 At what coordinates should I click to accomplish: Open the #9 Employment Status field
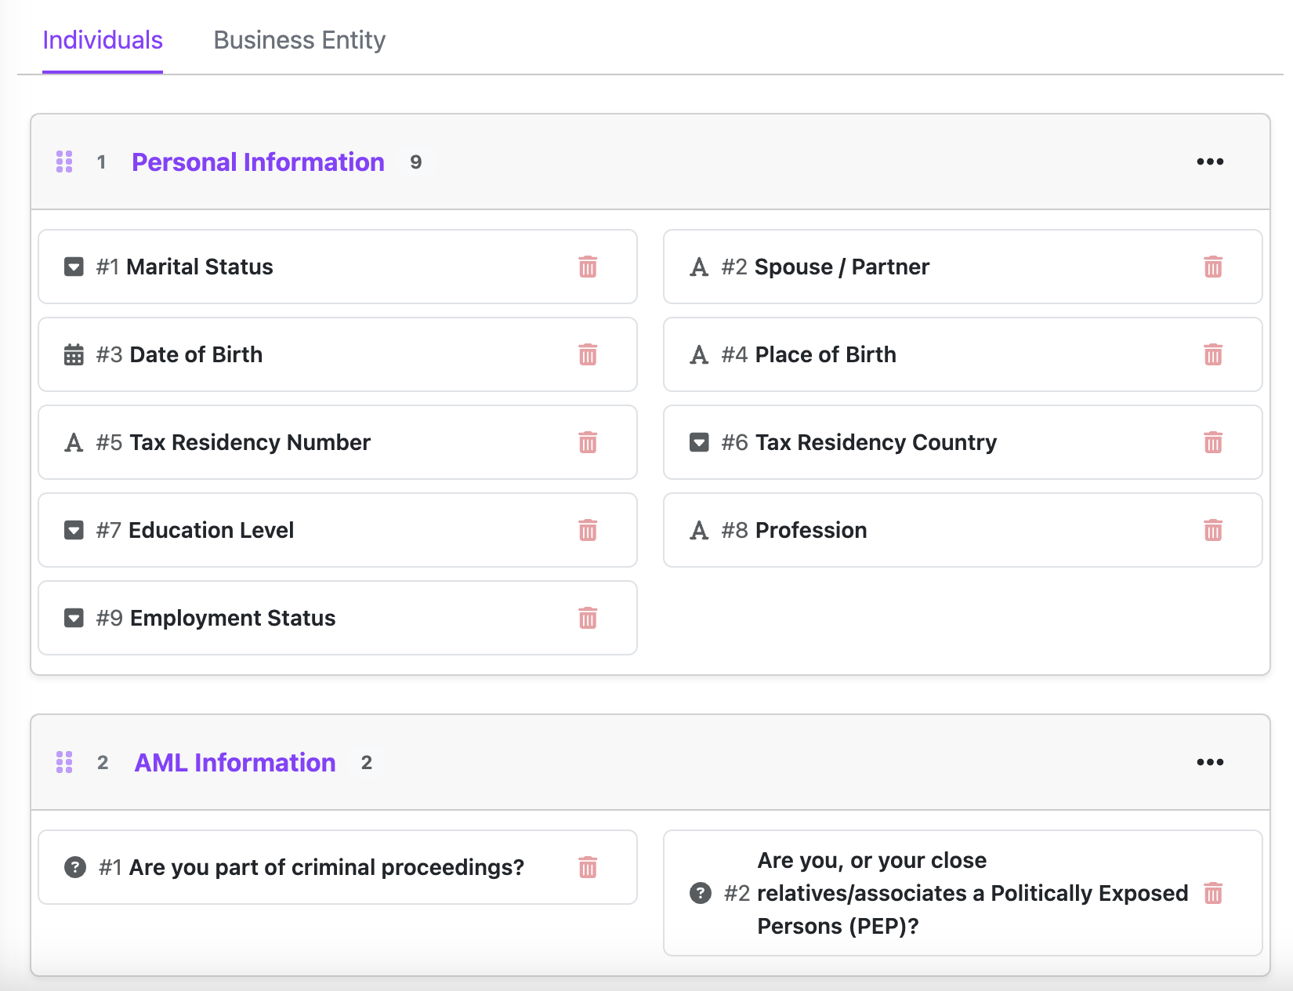(x=338, y=618)
